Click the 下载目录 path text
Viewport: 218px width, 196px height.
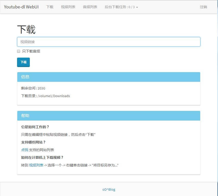point(45,96)
